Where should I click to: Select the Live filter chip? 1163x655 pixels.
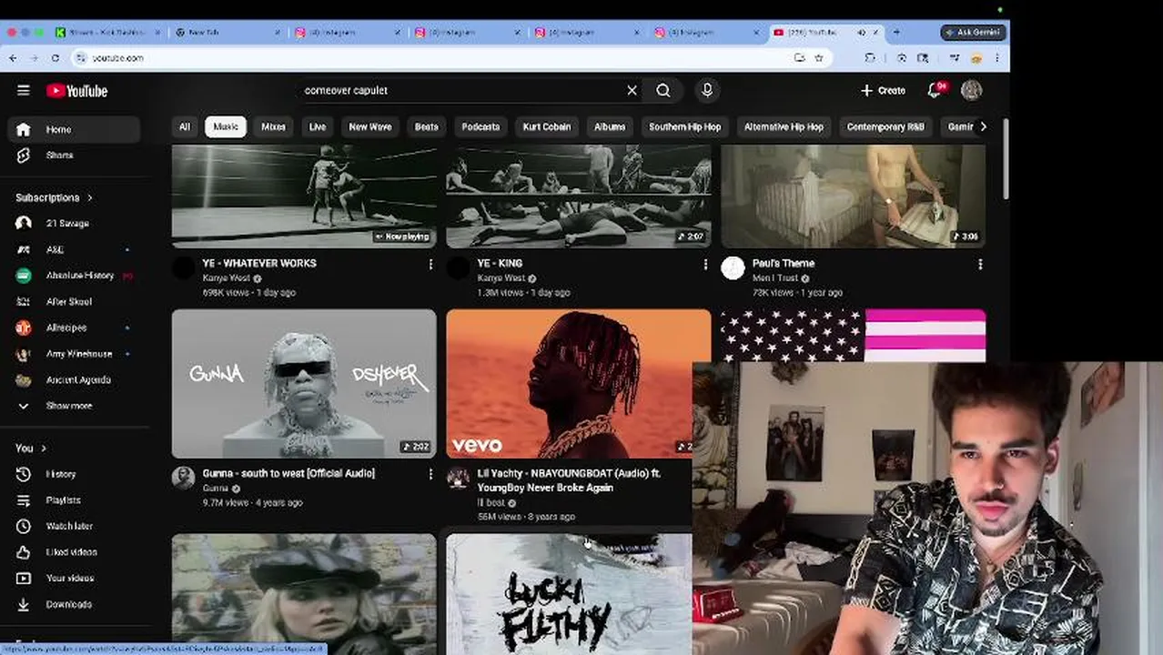[318, 126]
